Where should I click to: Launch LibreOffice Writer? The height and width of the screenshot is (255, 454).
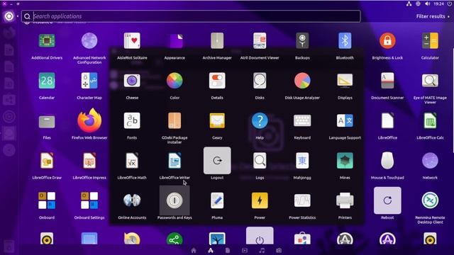coord(175,161)
